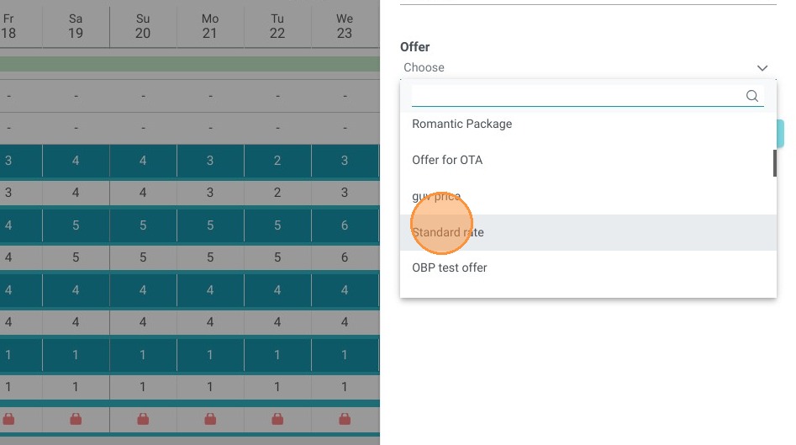Click the Choose offer combo box

tap(588, 67)
